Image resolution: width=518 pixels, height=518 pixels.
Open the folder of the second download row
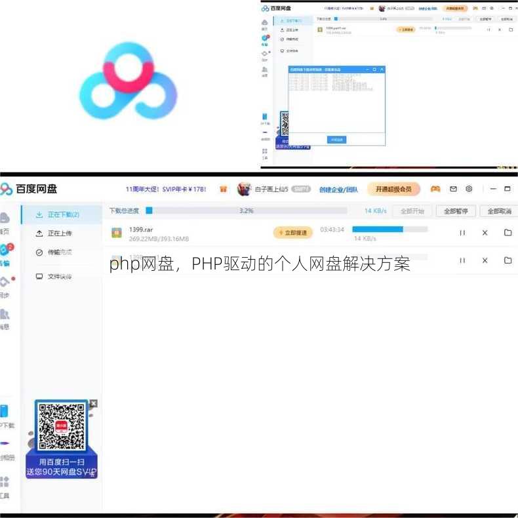coord(508,260)
